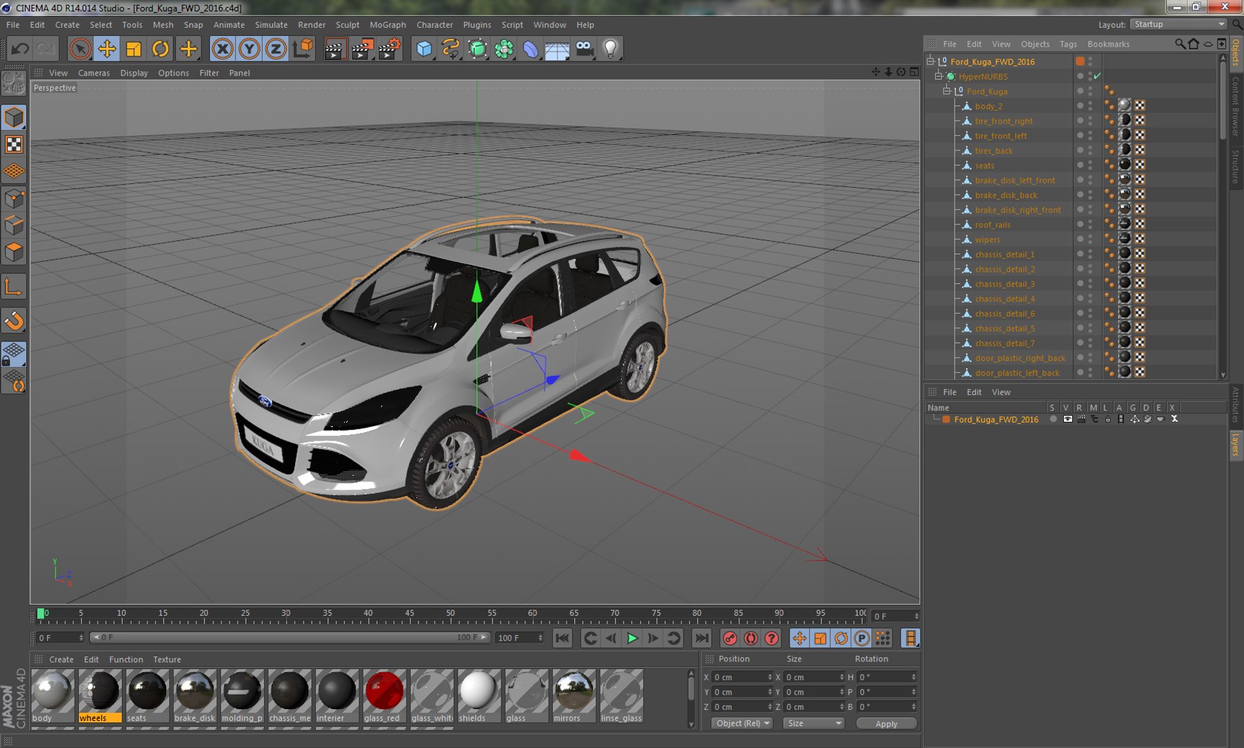Activate the Scale tool in top toolbar
Image resolution: width=1244 pixels, height=748 pixels.
(134, 48)
